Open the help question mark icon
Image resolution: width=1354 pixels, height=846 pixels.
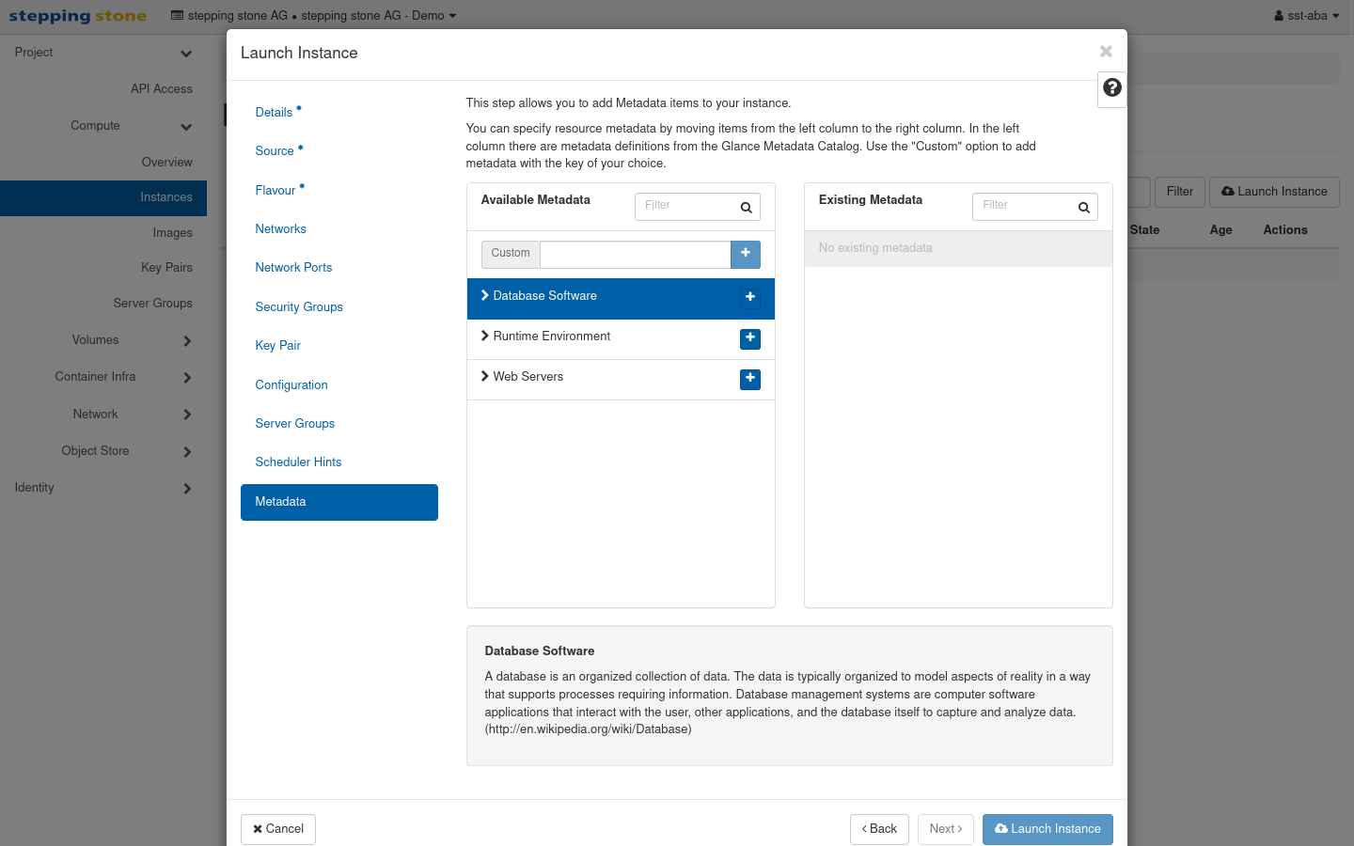[1112, 87]
